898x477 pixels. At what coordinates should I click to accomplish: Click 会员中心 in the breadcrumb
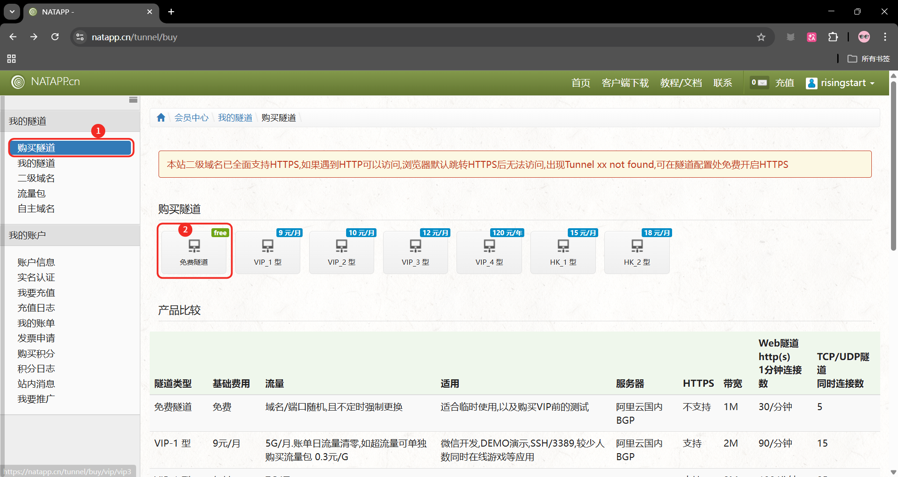coord(192,118)
